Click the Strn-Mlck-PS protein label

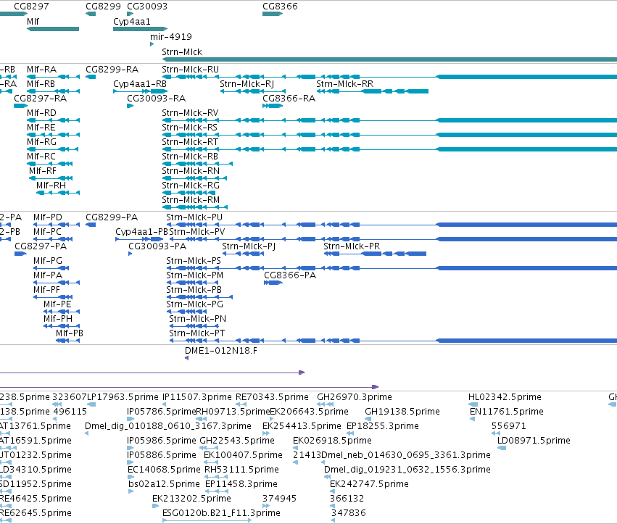194,261
